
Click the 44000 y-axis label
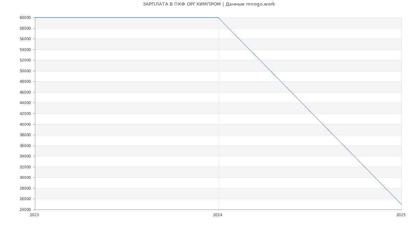pos(26,103)
